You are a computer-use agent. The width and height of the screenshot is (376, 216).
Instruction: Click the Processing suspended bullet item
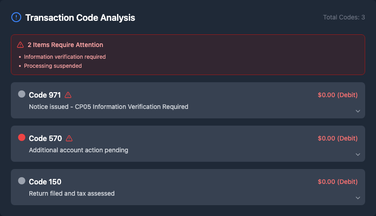tap(53, 66)
